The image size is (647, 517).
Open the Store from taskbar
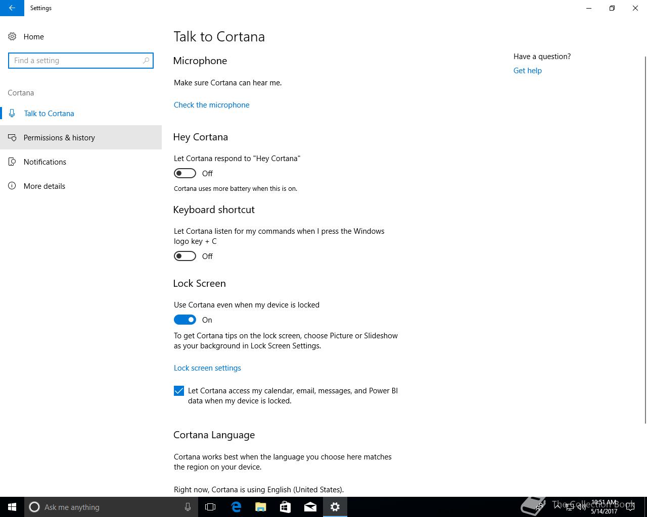[x=286, y=507]
